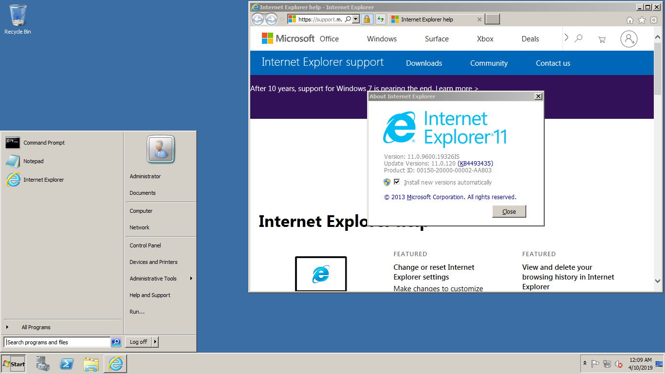Open the recent pages dropdown beside Forward button
This screenshot has width=665, height=374.
[282, 20]
